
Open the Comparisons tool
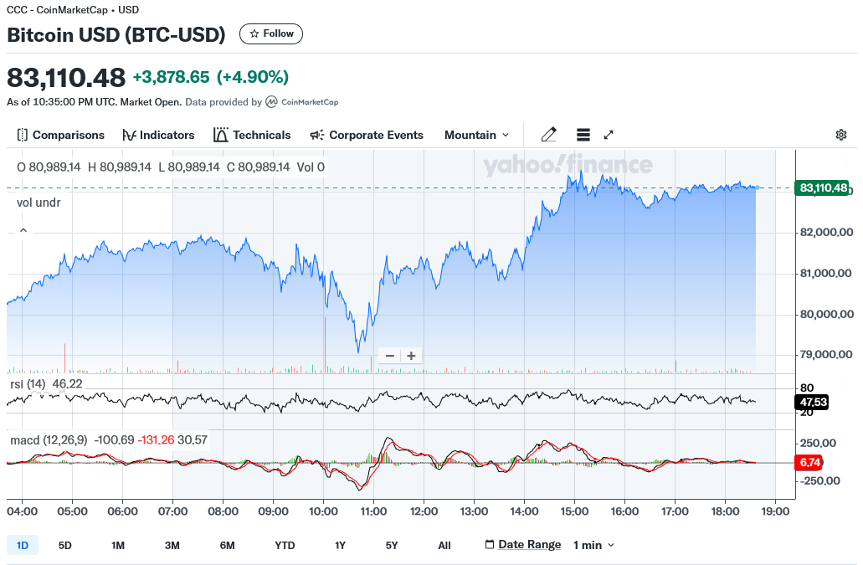(x=60, y=135)
